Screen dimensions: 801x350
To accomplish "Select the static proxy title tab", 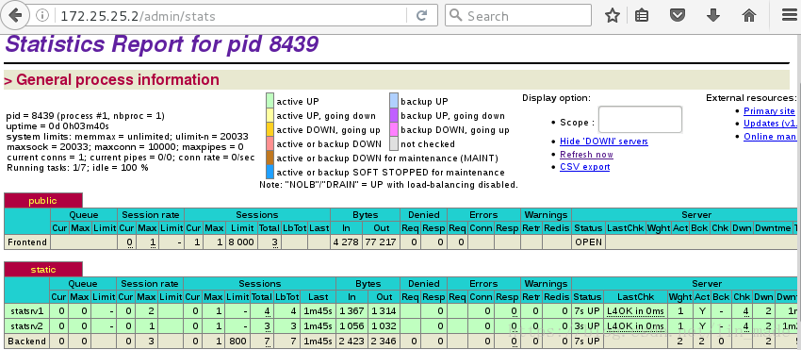I will point(43,269).
